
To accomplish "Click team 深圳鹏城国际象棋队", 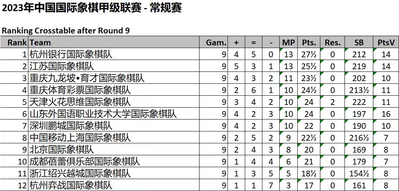I will (x=71, y=126).
